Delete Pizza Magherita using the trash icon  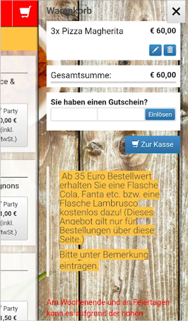point(170,50)
